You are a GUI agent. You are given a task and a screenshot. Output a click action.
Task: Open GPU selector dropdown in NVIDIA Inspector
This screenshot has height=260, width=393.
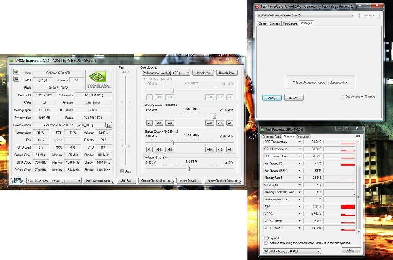(x=54, y=181)
